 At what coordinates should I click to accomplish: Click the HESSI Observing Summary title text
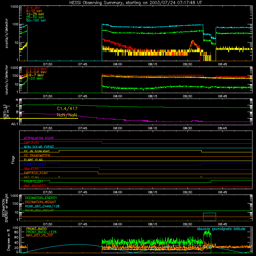pos(135,3)
